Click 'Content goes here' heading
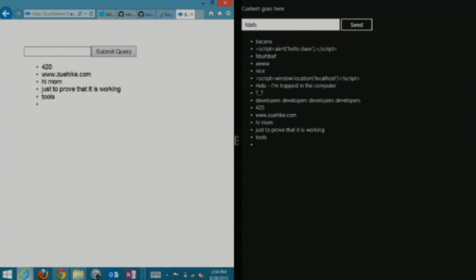This screenshot has height=280, width=476. coord(263,9)
